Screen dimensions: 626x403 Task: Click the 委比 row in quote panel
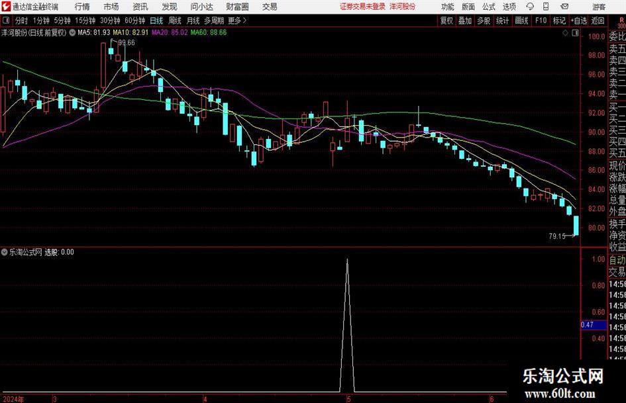pos(617,36)
